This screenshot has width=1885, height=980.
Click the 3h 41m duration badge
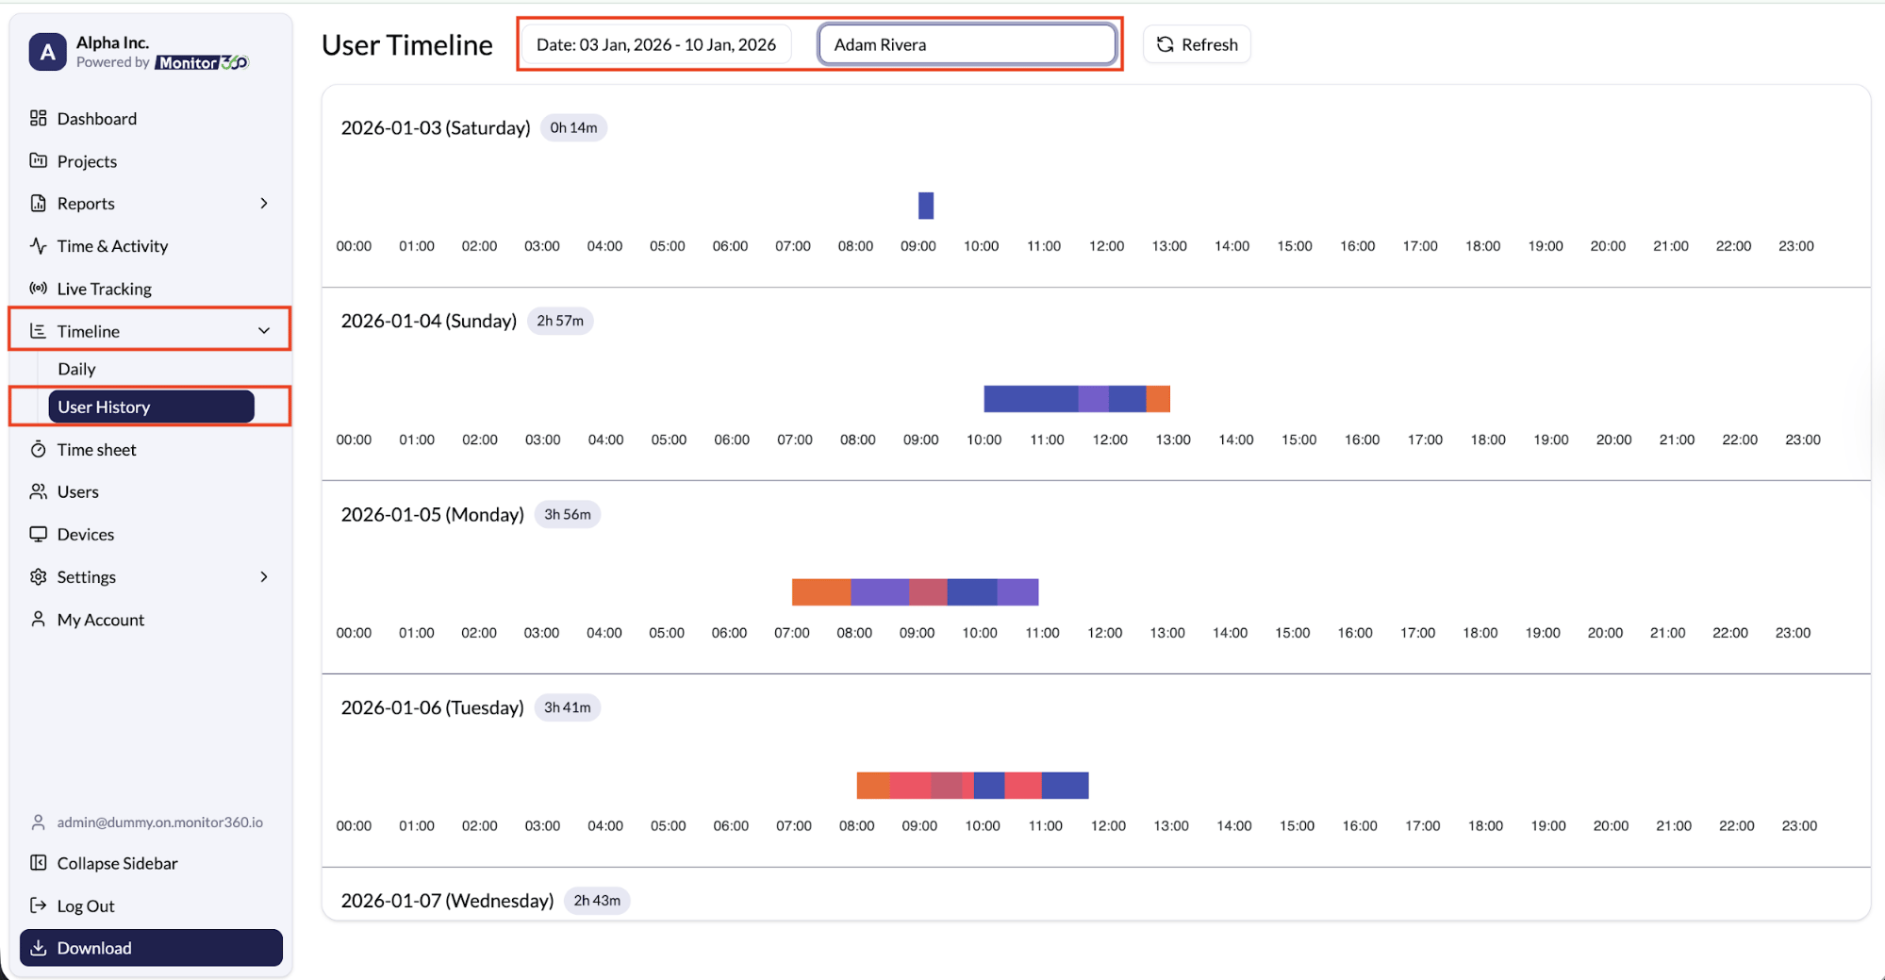click(568, 707)
